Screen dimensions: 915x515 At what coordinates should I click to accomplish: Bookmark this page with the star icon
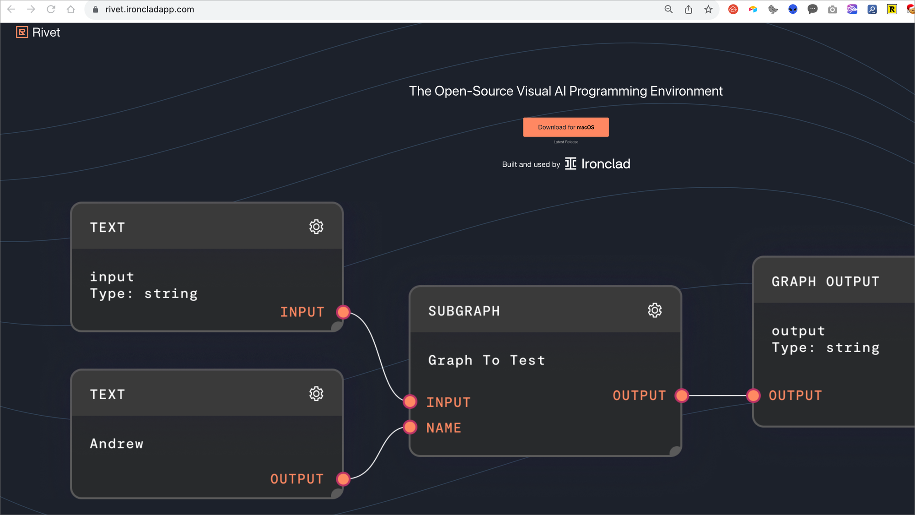(x=708, y=9)
